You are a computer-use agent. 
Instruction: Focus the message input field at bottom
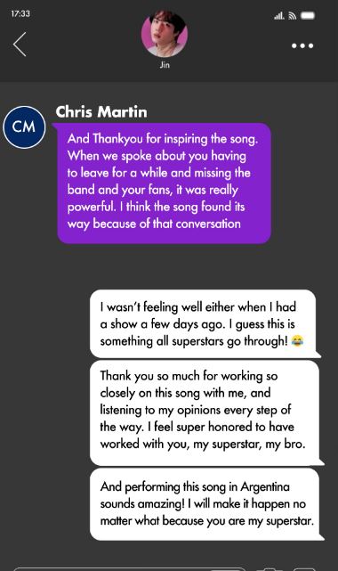129,569
